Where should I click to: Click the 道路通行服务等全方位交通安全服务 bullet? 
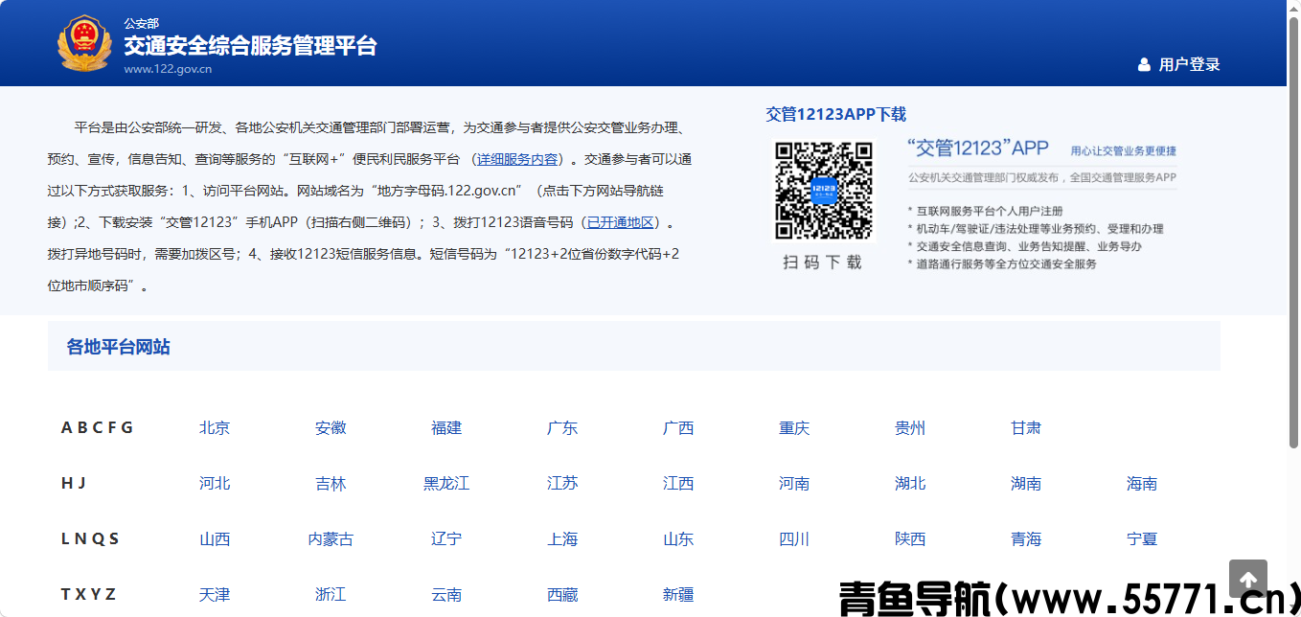(x=1002, y=263)
